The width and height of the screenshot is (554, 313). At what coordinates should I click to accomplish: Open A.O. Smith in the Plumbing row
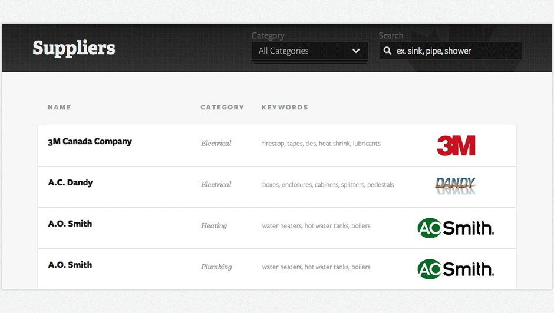70,265
